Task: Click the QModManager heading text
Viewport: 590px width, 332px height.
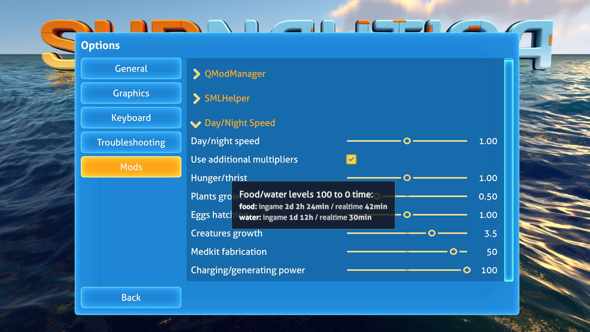Action: click(x=235, y=74)
